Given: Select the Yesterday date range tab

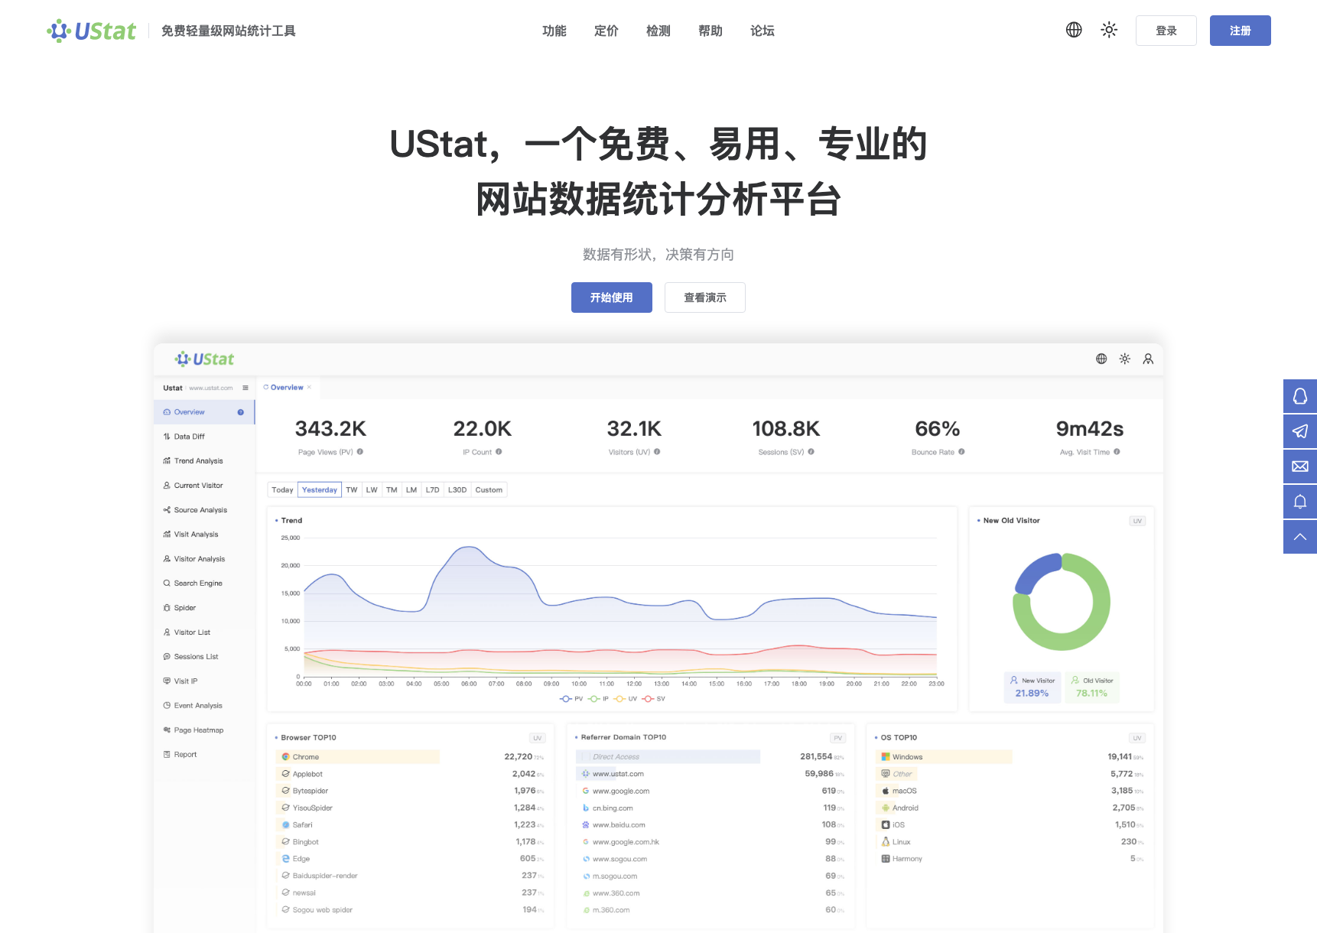Looking at the screenshot, I should point(320,490).
